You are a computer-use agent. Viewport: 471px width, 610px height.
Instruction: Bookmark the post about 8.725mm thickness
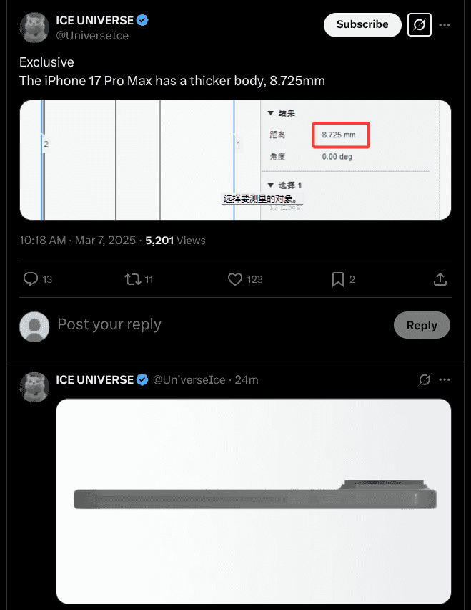(x=338, y=279)
